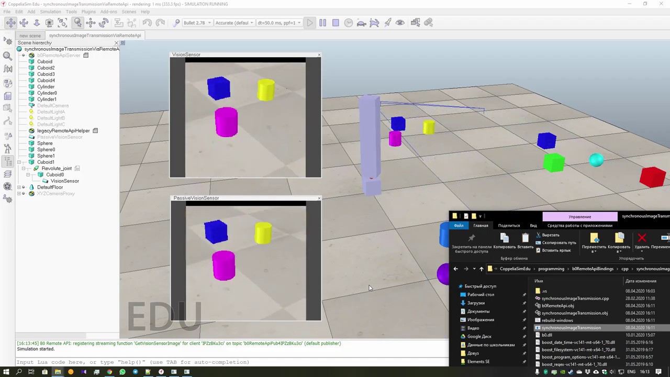This screenshot has height=377, width=670.
Task: Open video recorder icon in sidebar
Action: click(x=8, y=186)
